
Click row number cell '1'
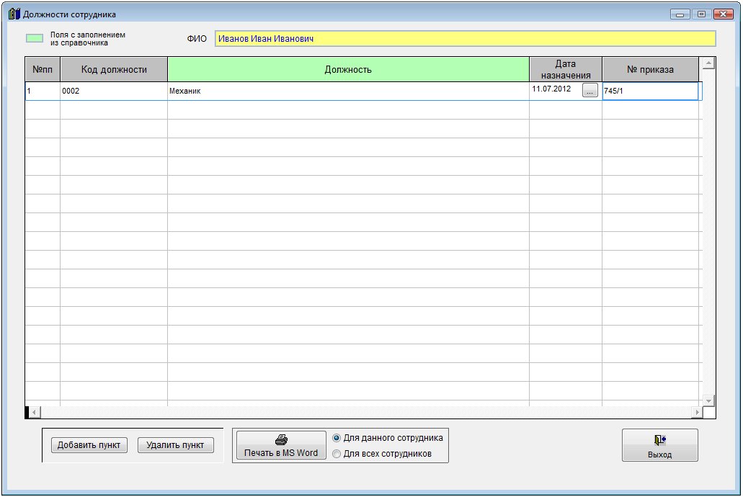click(x=43, y=91)
